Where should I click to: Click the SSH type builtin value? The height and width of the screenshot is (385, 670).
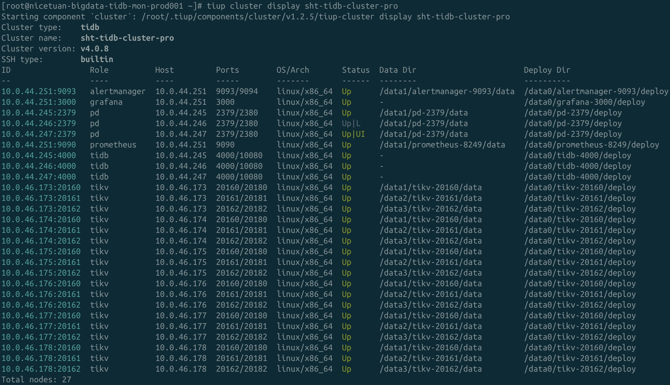97,59
